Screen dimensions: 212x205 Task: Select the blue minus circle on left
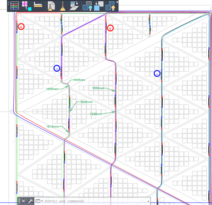tap(57, 68)
